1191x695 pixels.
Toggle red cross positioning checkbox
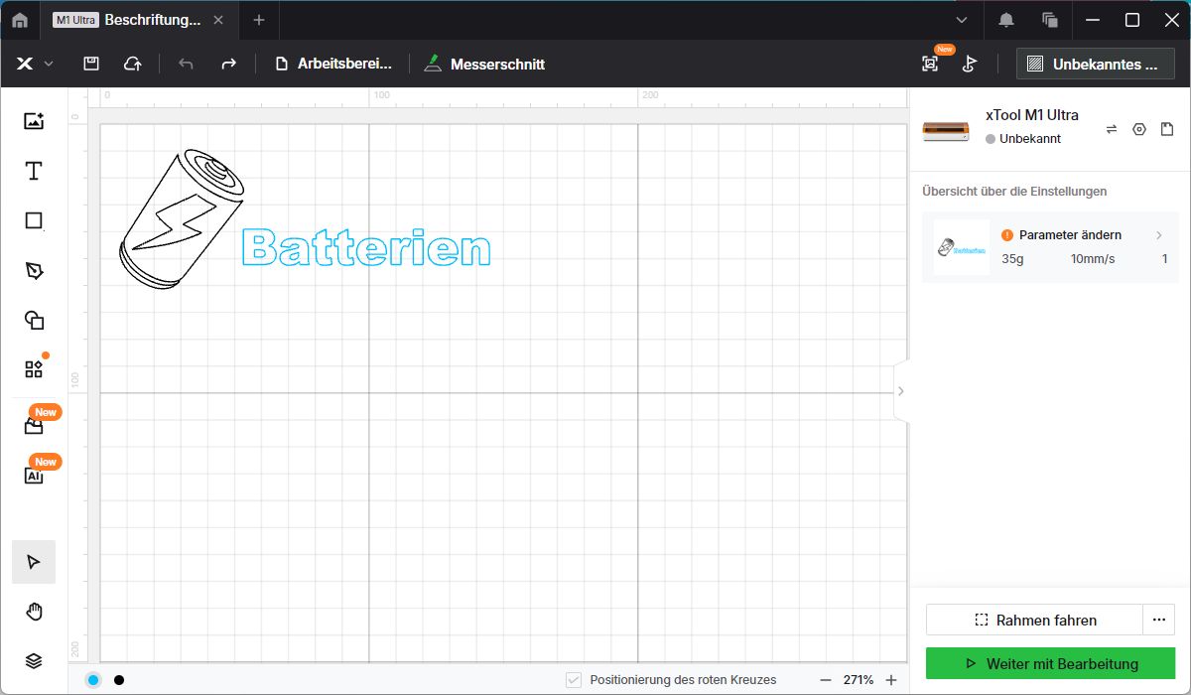tap(574, 680)
